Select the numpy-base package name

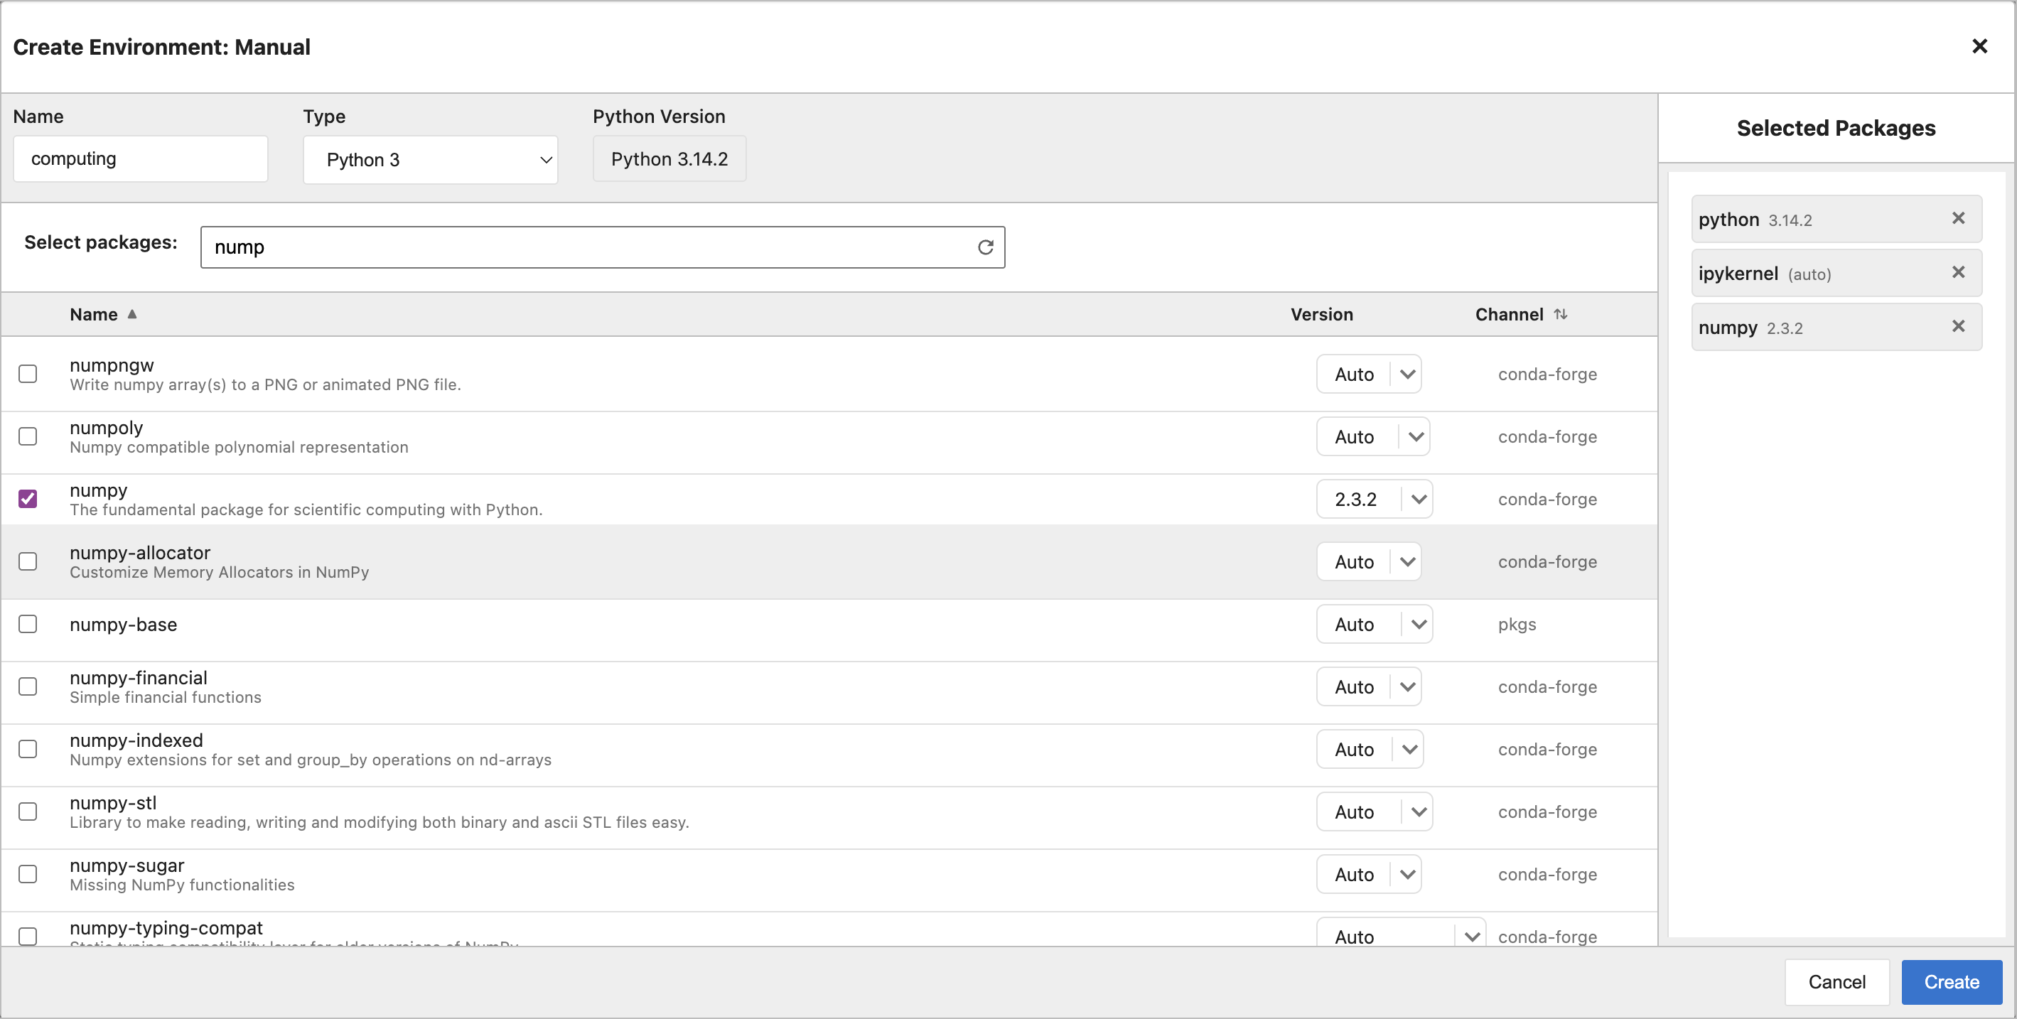(123, 625)
